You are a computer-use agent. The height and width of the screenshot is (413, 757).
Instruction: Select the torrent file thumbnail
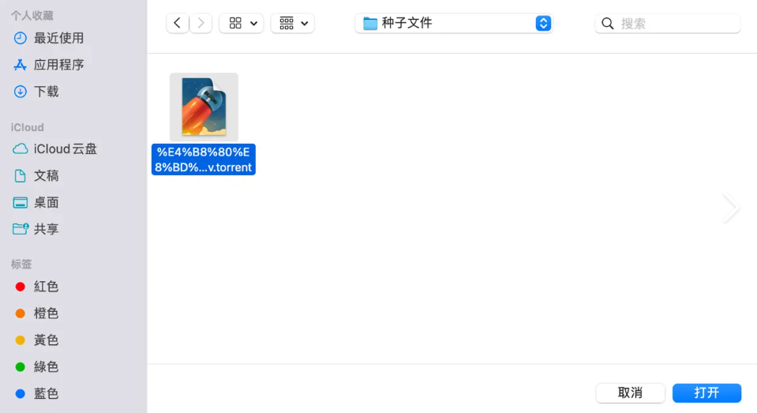pos(204,107)
